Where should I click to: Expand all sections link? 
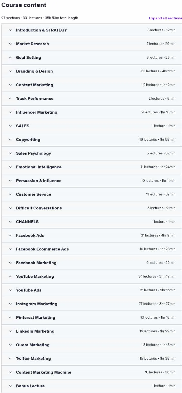(x=165, y=18)
